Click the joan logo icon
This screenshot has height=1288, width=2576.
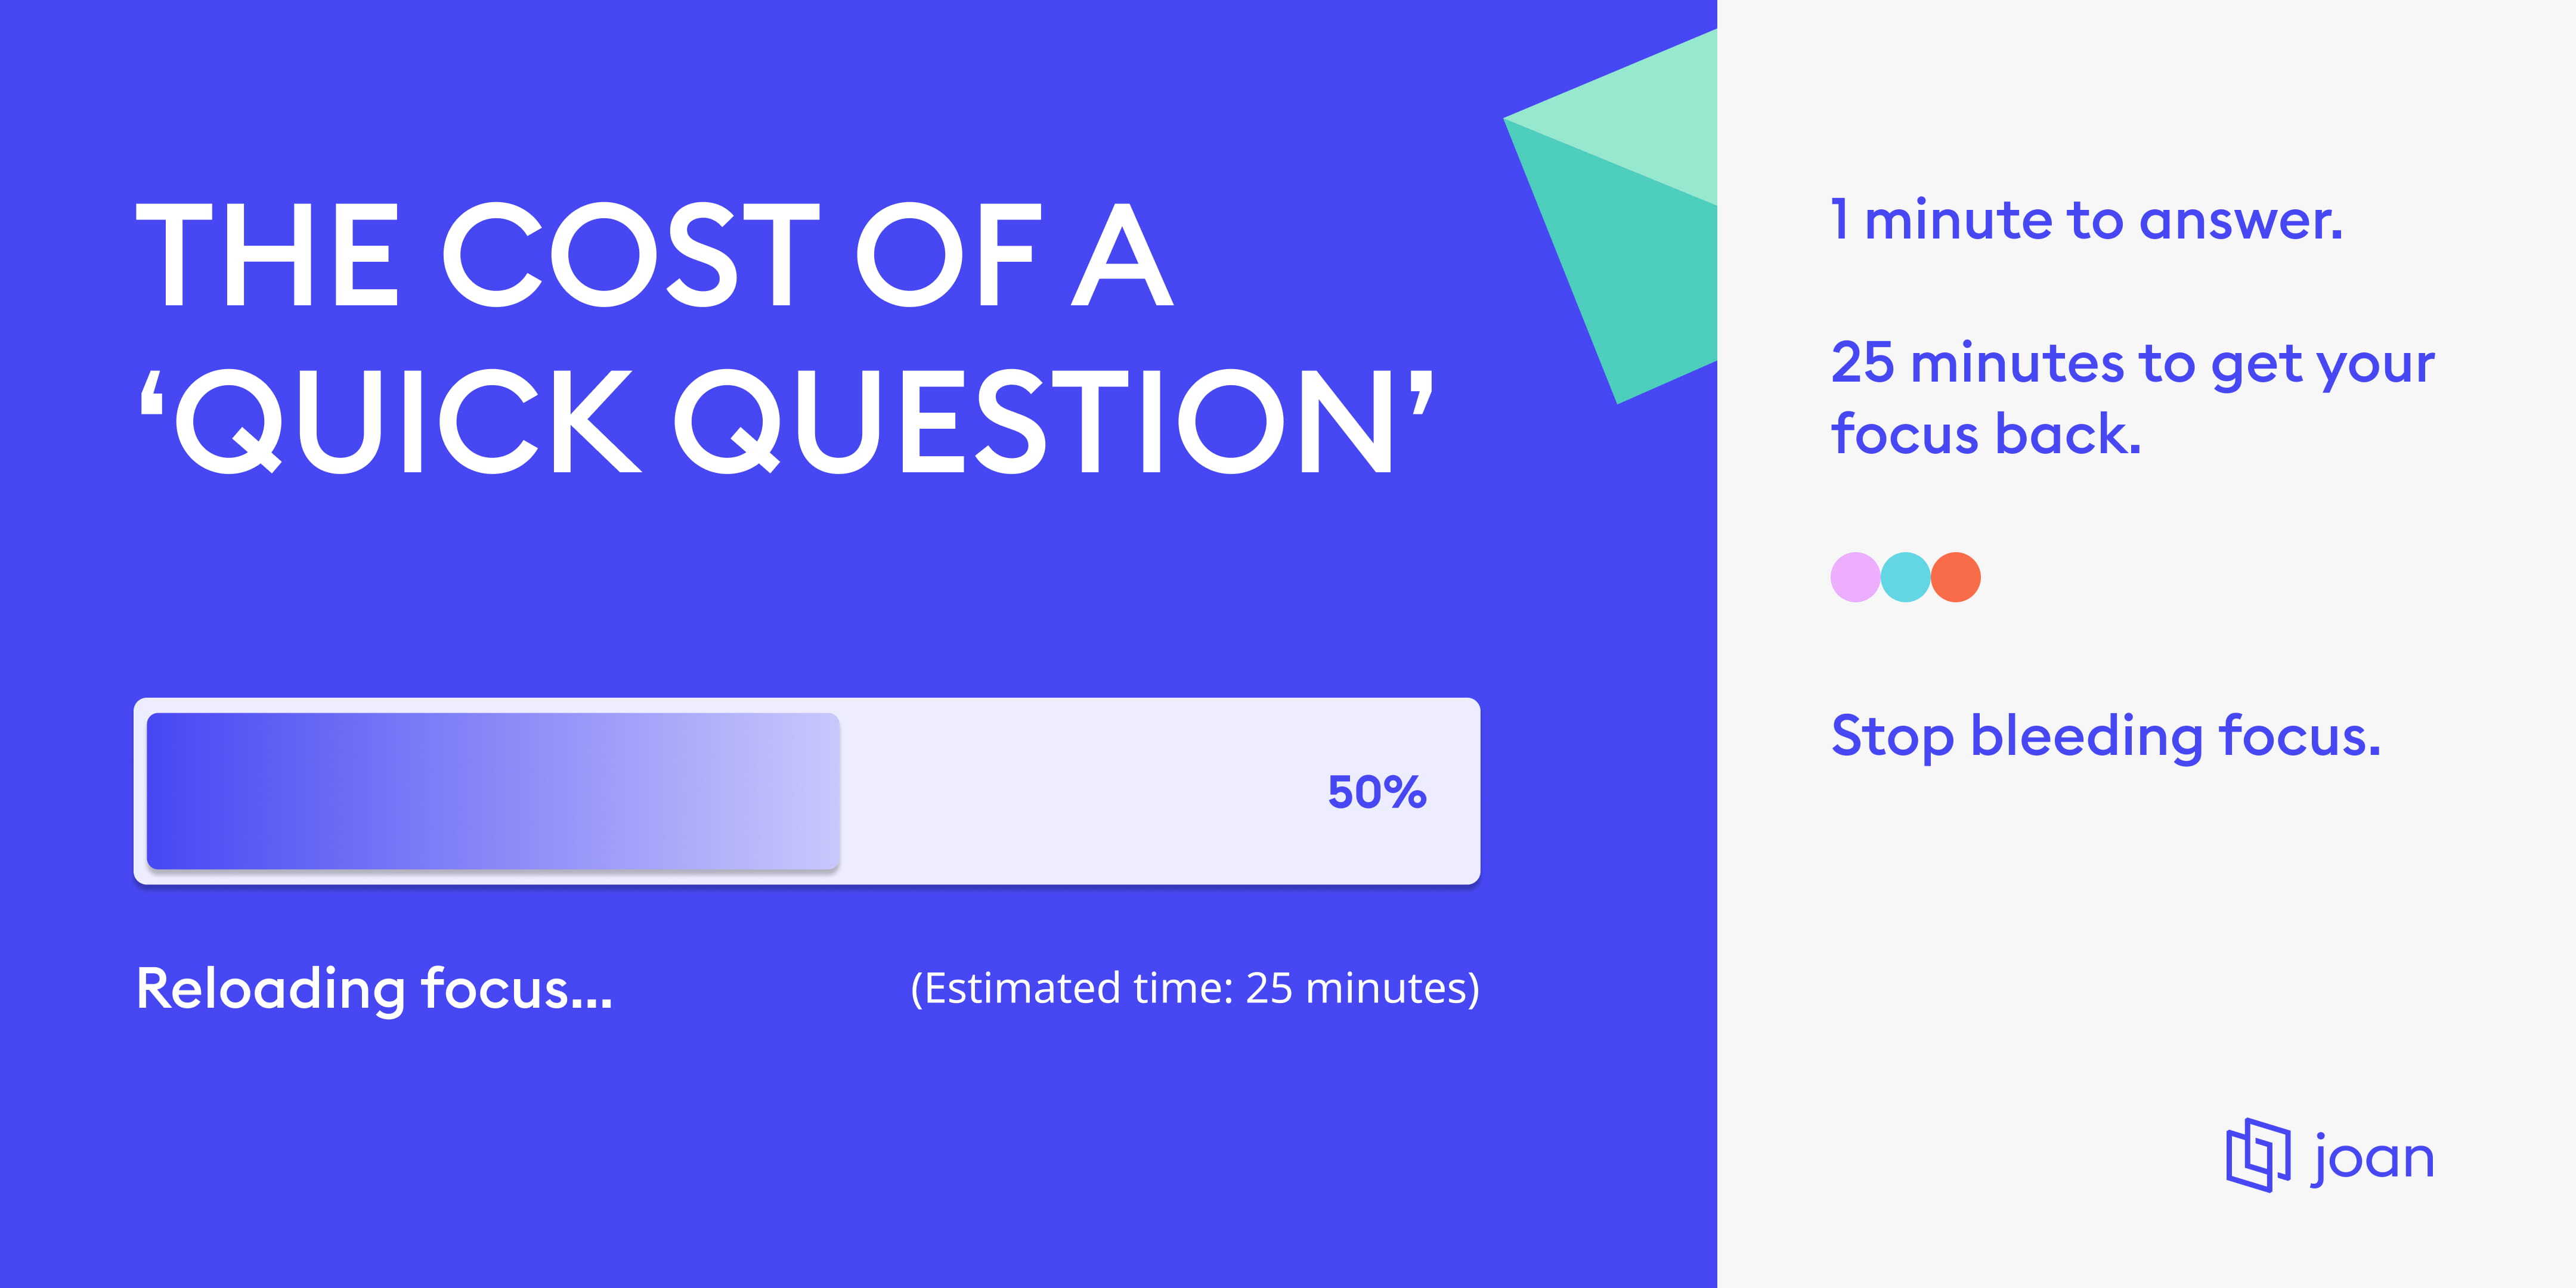click(x=2257, y=1155)
